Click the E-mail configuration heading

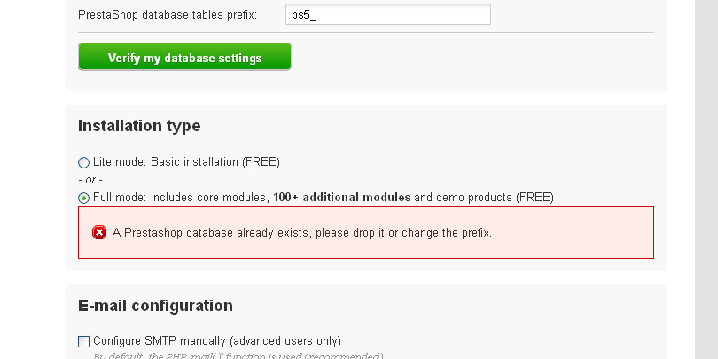coord(155,306)
